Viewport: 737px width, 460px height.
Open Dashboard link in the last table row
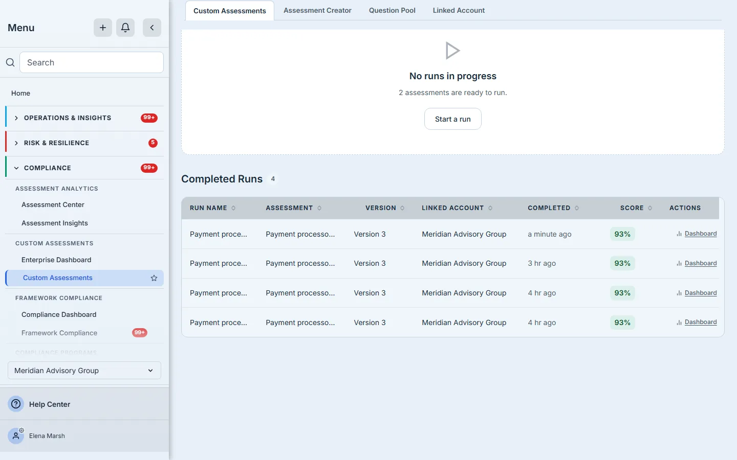tap(701, 322)
